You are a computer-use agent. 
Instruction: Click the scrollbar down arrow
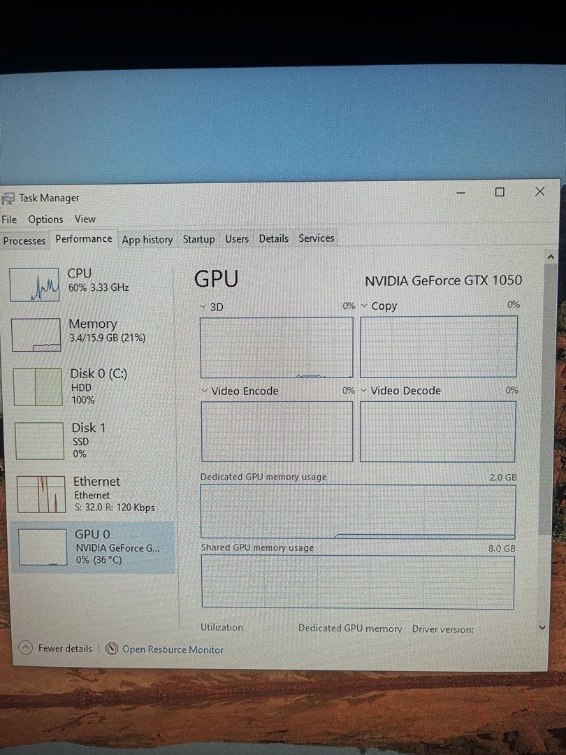click(x=542, y=627)
